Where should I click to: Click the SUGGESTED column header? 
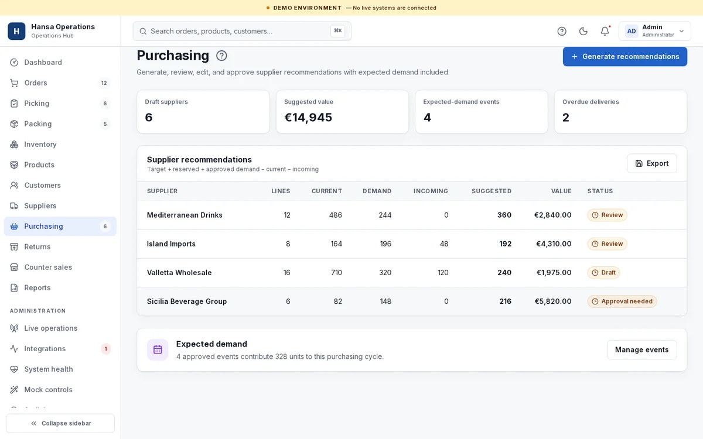click(492, 191)
